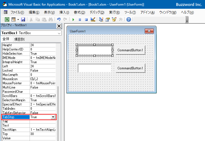Select the SpecialEffect property name
The width and height of the screenshot is (205, 141).
coord(16,104)
